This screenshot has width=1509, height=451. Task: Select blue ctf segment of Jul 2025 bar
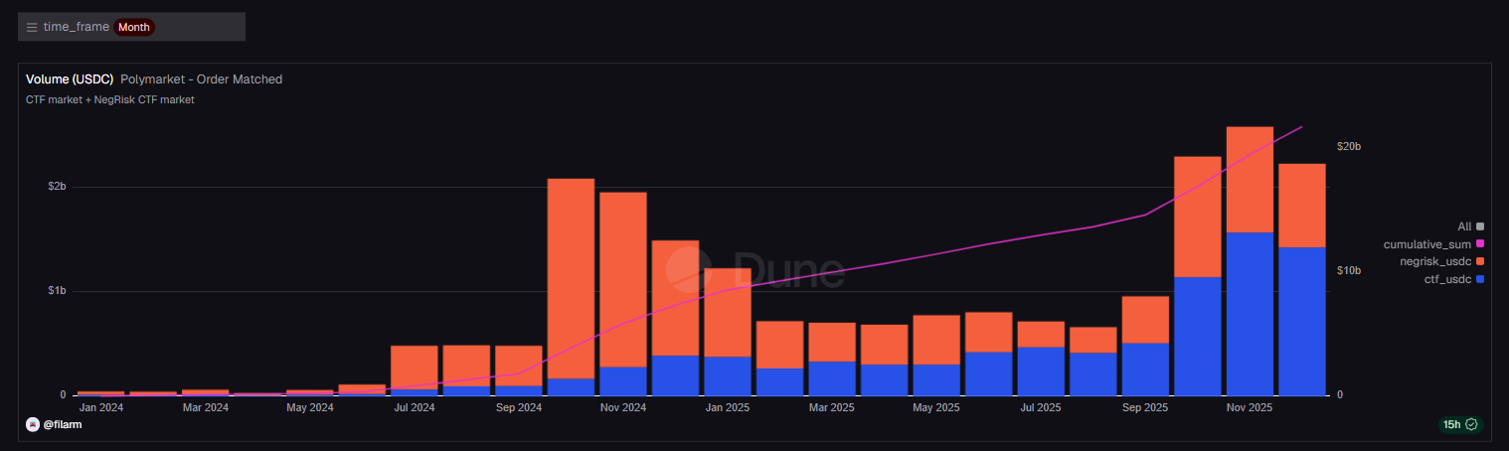[x=1041, y=372]
